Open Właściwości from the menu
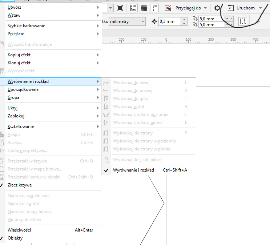270x245 pixels. [19, 230]
